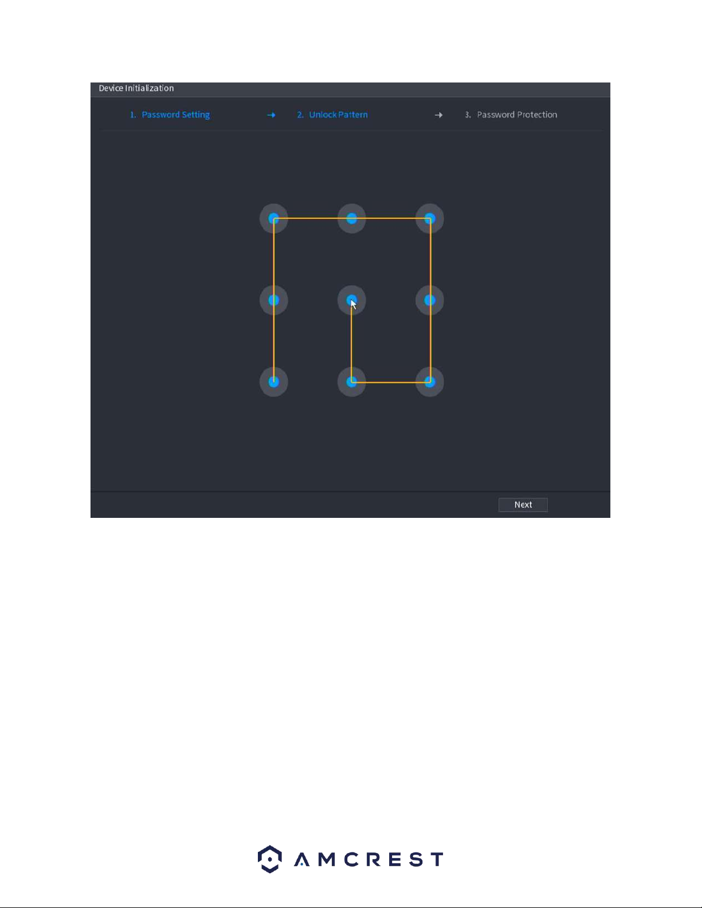Click the white arrow before Password Protection
Screen dimensions: 702x908
pos(438,115)
